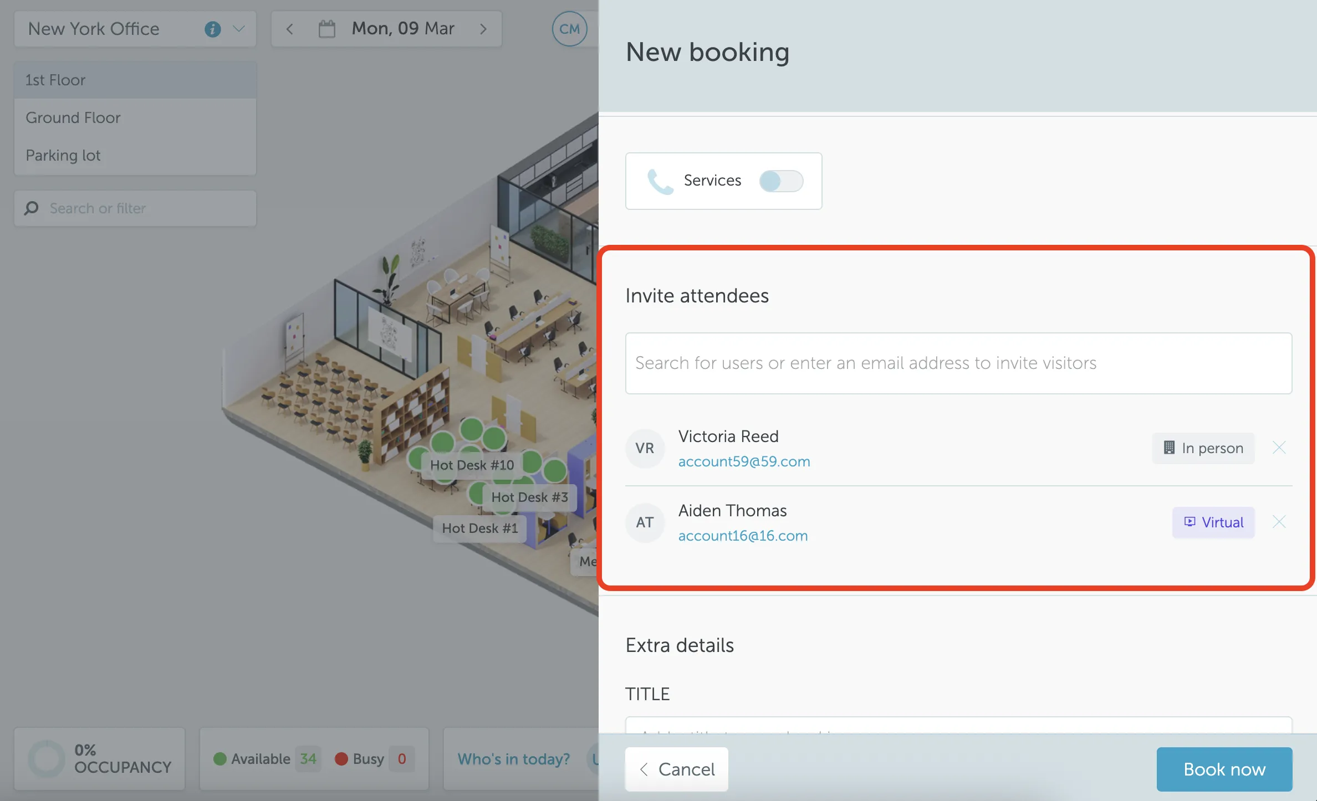Go back to the previous day
This screenshot has width=1317, height=801.
click(x=289, y=29)
